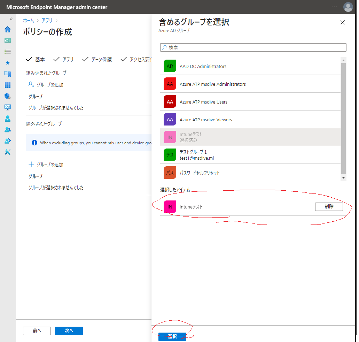Click the 選択 confirm button

point(172,336)
